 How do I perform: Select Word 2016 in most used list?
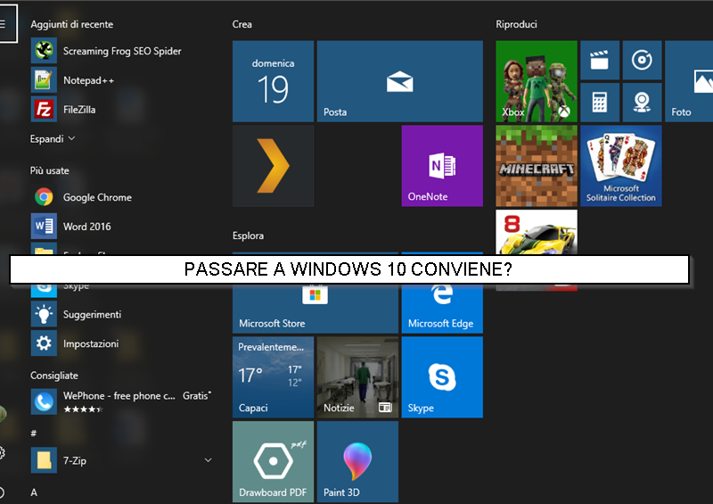click(86, 227)
